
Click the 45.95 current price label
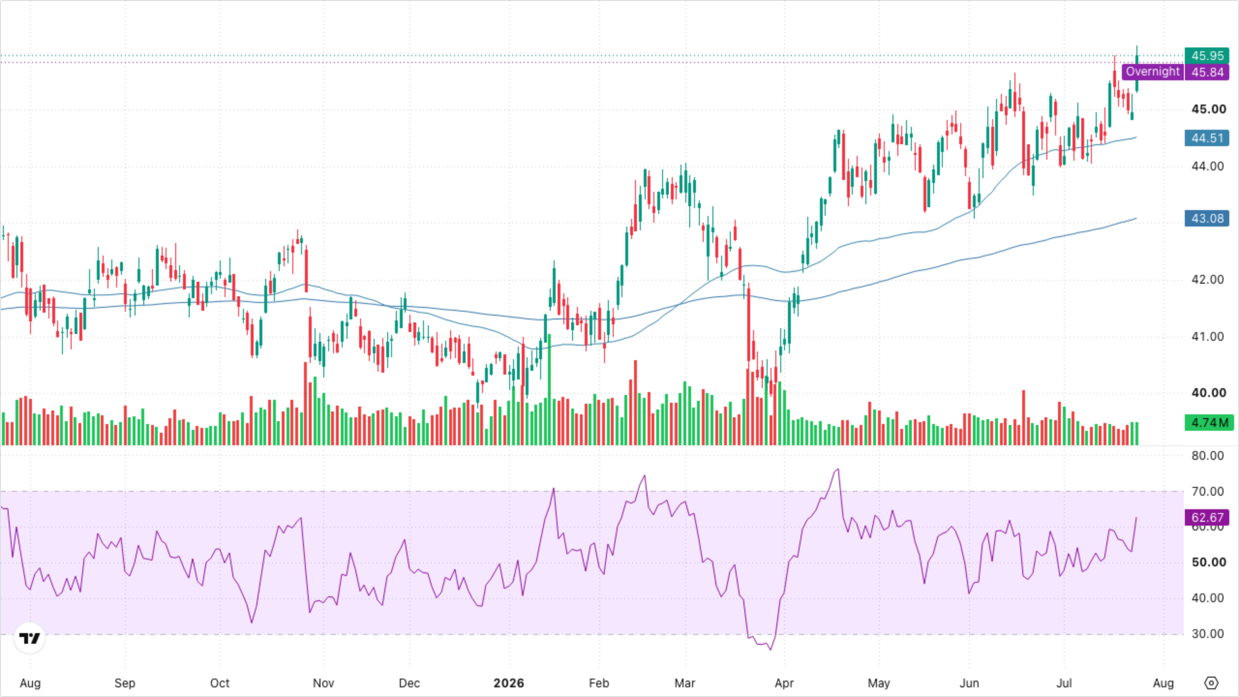pos(1207,56)
